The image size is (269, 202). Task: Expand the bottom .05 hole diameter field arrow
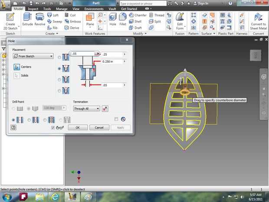(125, 85)
